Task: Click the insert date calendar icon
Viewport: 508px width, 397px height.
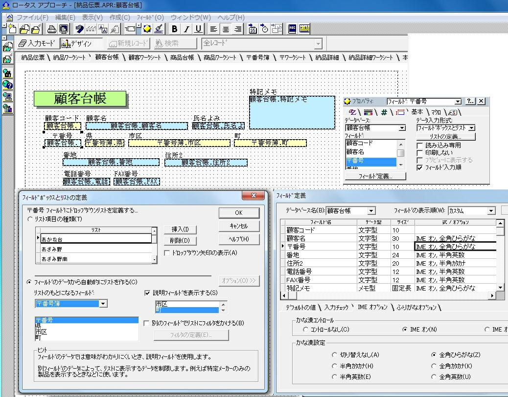Action: [253, 29]
